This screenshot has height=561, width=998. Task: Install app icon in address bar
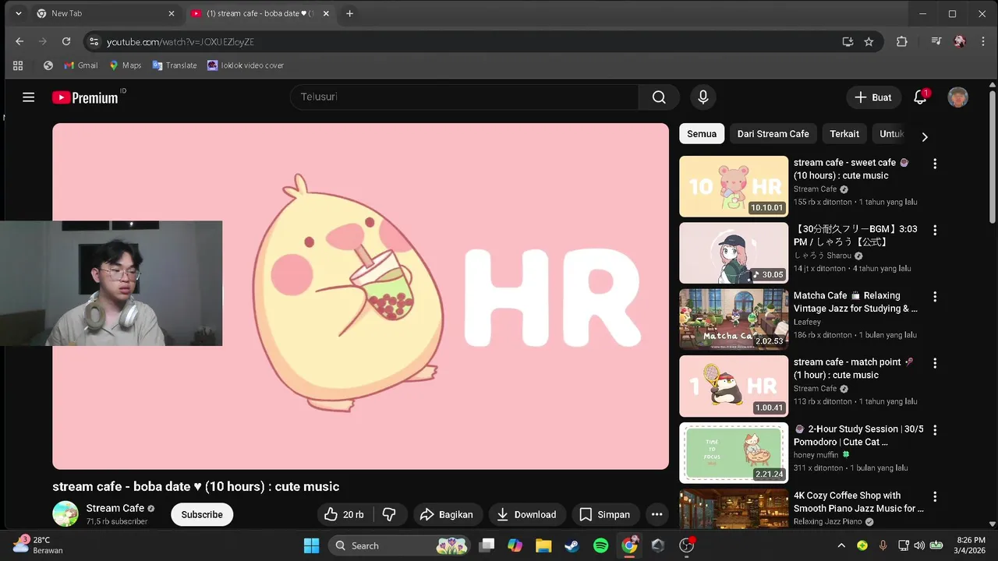pos(848,41)
